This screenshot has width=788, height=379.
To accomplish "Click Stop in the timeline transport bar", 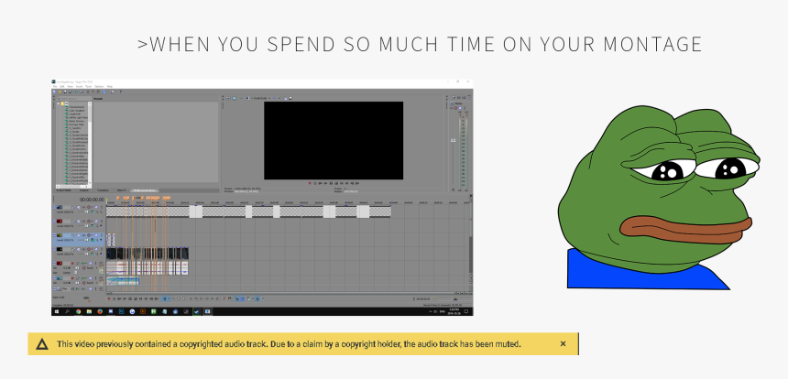I will coord(136,298).
